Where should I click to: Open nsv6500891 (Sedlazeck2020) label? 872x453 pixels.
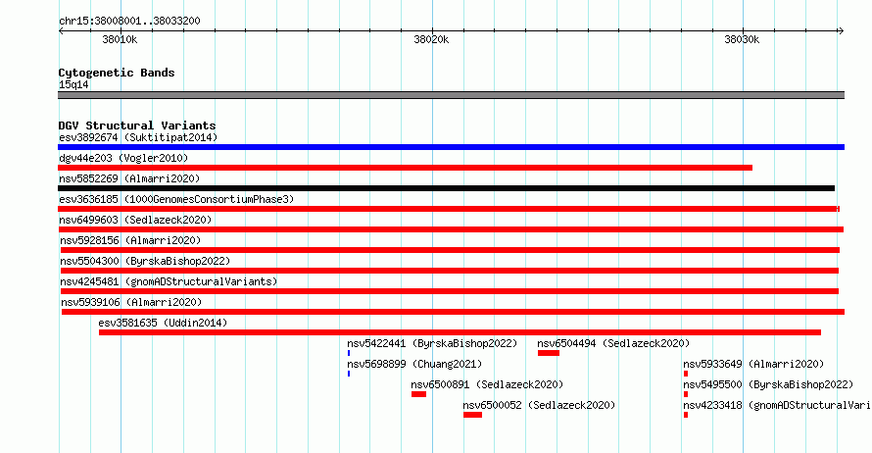(487, 384)
